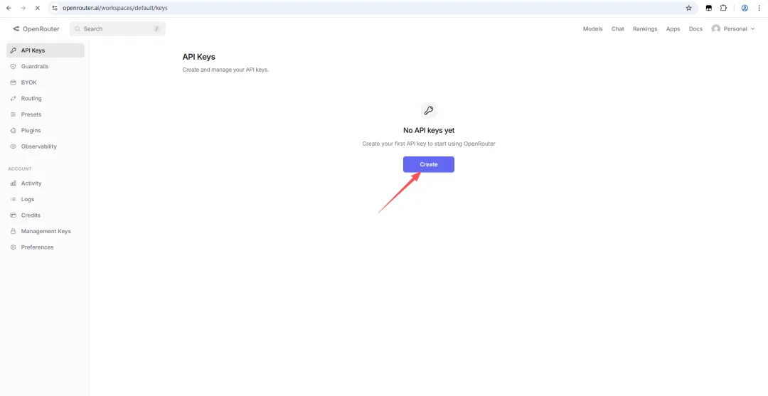Viewport: 768px width, 396px height.
Task: Click the magnifier icon in search box
Action: point(78,29)
